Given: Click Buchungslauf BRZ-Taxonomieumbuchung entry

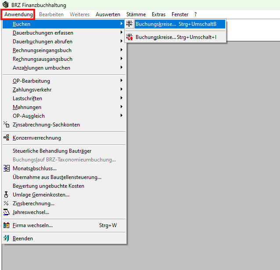Looking at the screenshot, I should point(64,160).
